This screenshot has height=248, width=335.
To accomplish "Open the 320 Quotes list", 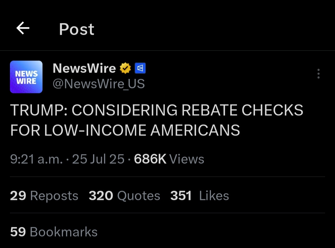I will click(x=124, y=196).
